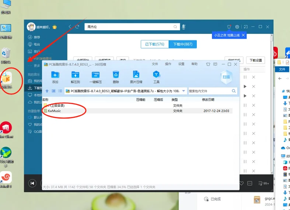Viewport: 290px width, 210px height.
Task: Click the magnifier icon in archive search box
Action: (x=234, y=91)
